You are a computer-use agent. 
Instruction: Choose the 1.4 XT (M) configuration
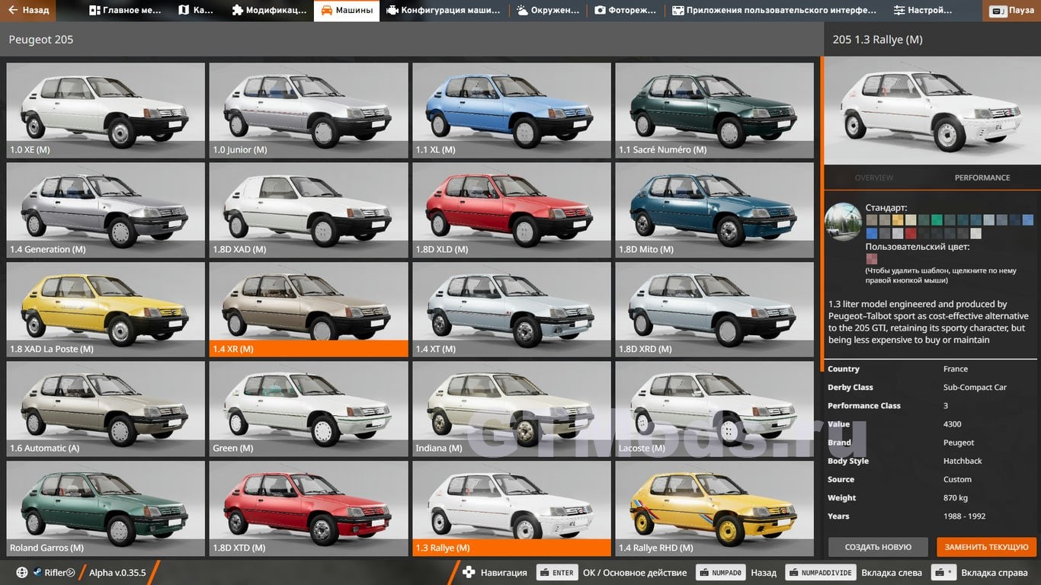tap(511, 309)
